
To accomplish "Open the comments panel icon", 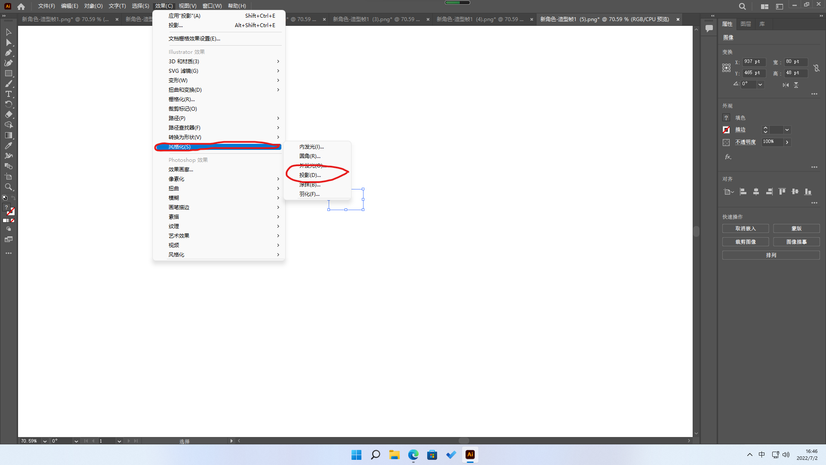I will [709, 29].
